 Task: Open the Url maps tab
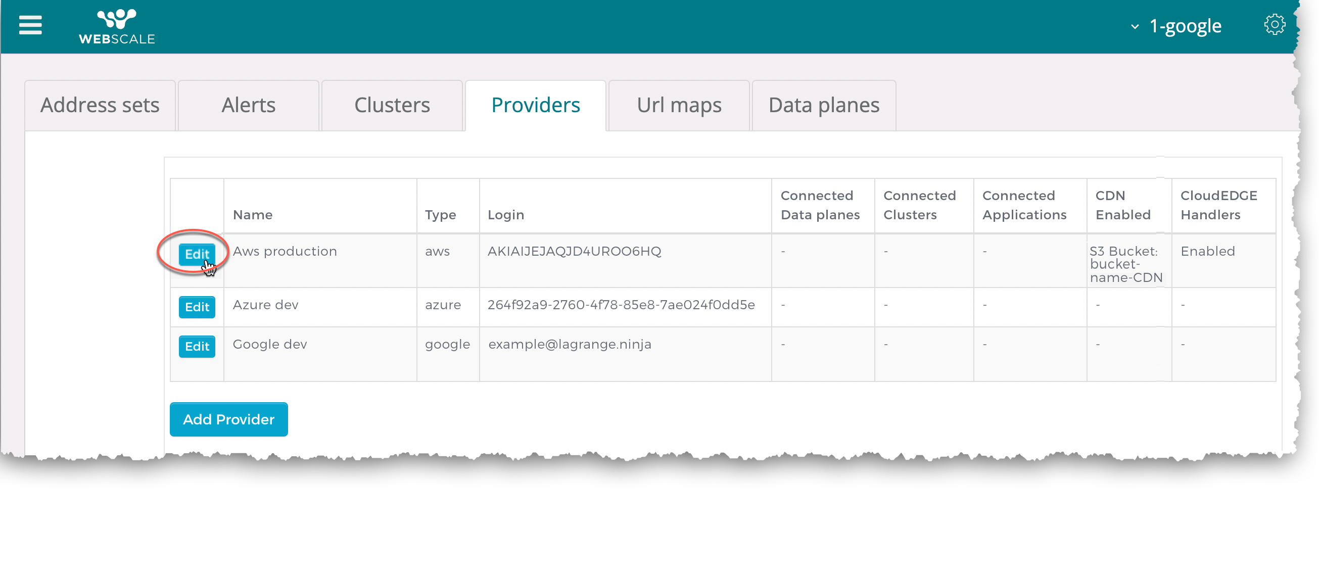tap(678, 106)
